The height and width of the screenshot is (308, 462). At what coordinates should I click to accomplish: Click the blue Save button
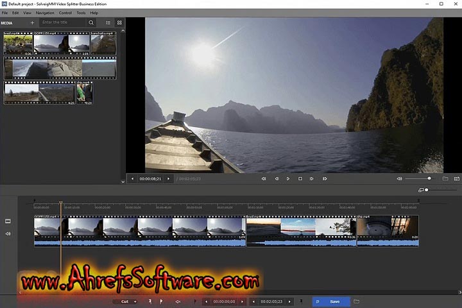(331, 302)
